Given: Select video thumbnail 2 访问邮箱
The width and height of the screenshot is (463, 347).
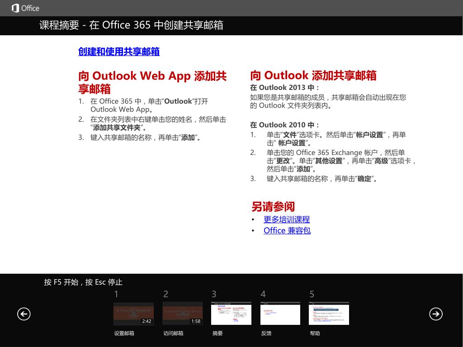Looking at the screenshot, I should point(183,314).
